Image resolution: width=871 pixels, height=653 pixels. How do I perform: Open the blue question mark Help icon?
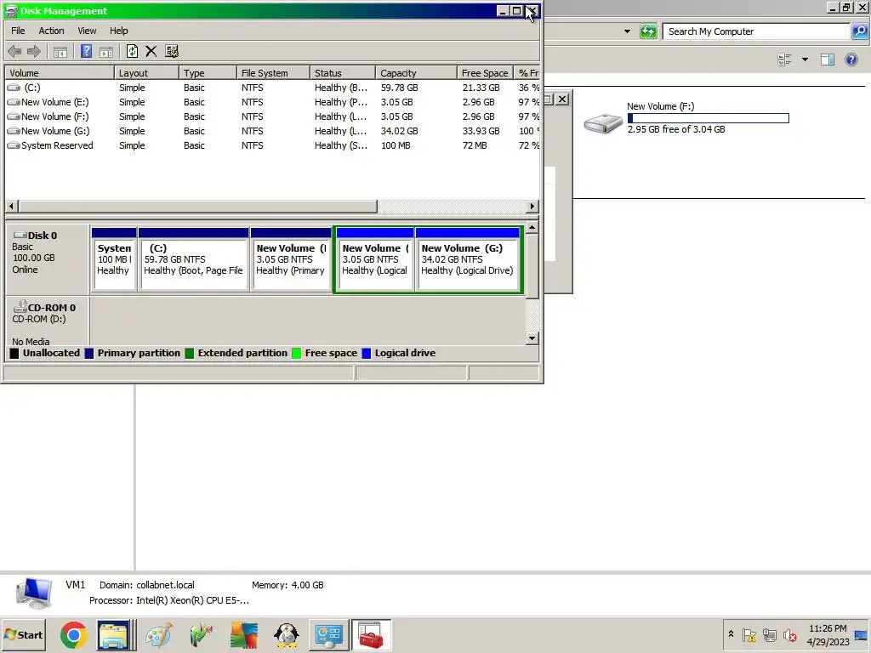tap(86, 52)
